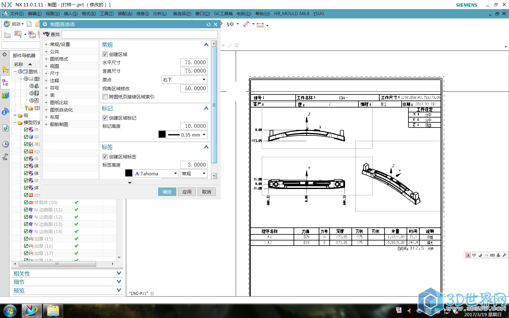Pick the 标签 black color swatch
Image resolution: width=509 pixels, height=318 pixels.
click(x=129, y=173)
